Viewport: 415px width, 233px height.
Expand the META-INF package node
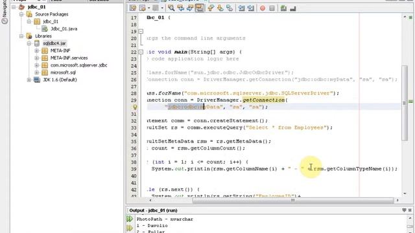[37, 50]
